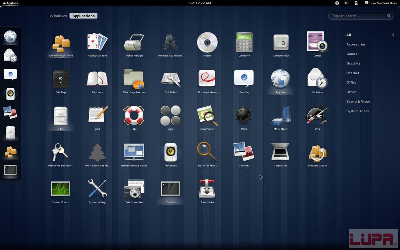Launch Empathy from the application grid
Image resolution: width=400 pixels, height=250 pixels.
coord(244,81)
